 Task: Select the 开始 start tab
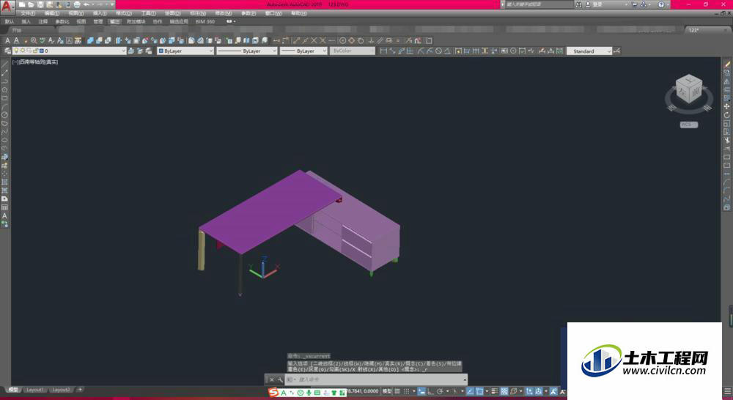pos(18,30)
